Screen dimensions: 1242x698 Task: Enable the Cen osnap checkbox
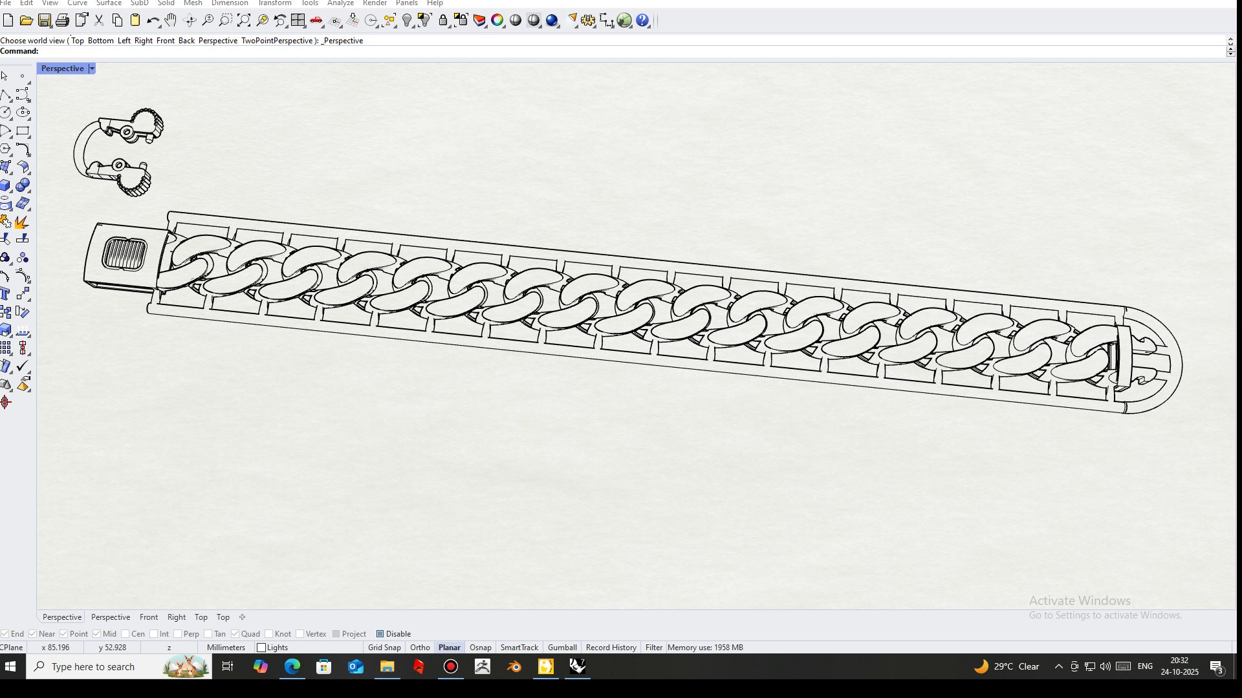click(x=125, y=634)
